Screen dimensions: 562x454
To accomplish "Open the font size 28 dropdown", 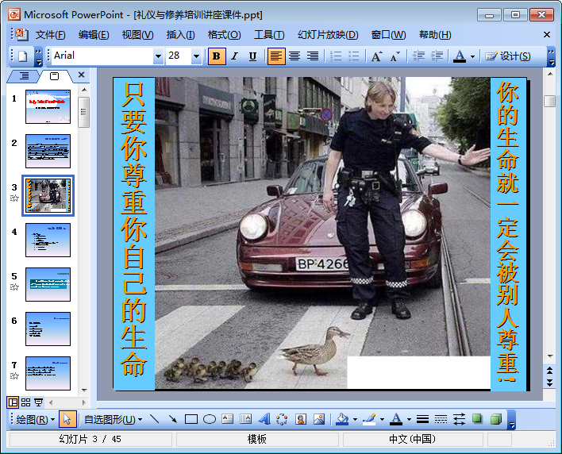I will 196,56.
